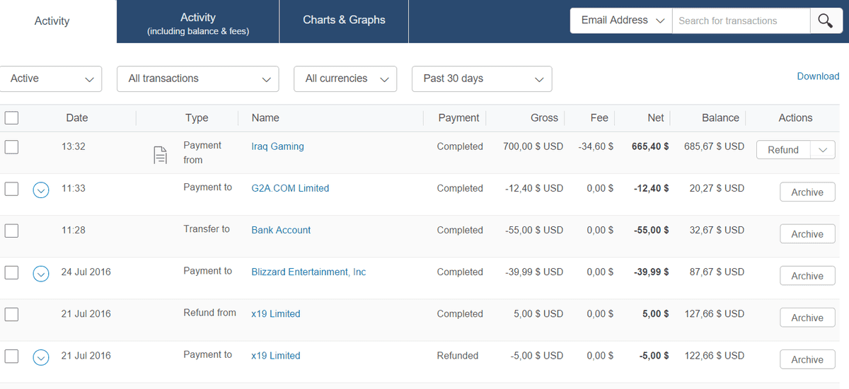The height and width of the screenshot is (389, 849).
Task: Open the Active status filter dropdown
Action: [x=51, y=79]
